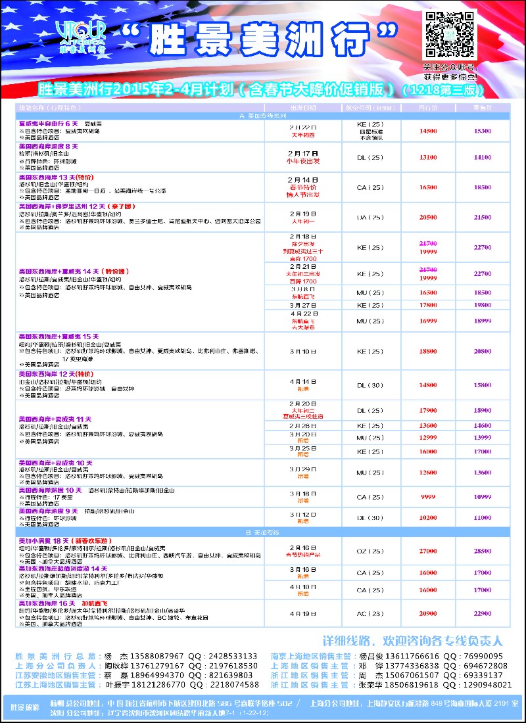Viewport: 526px width, 723px height.
Task: Click the retail price "21500"
Action: (x=483, y=217)
